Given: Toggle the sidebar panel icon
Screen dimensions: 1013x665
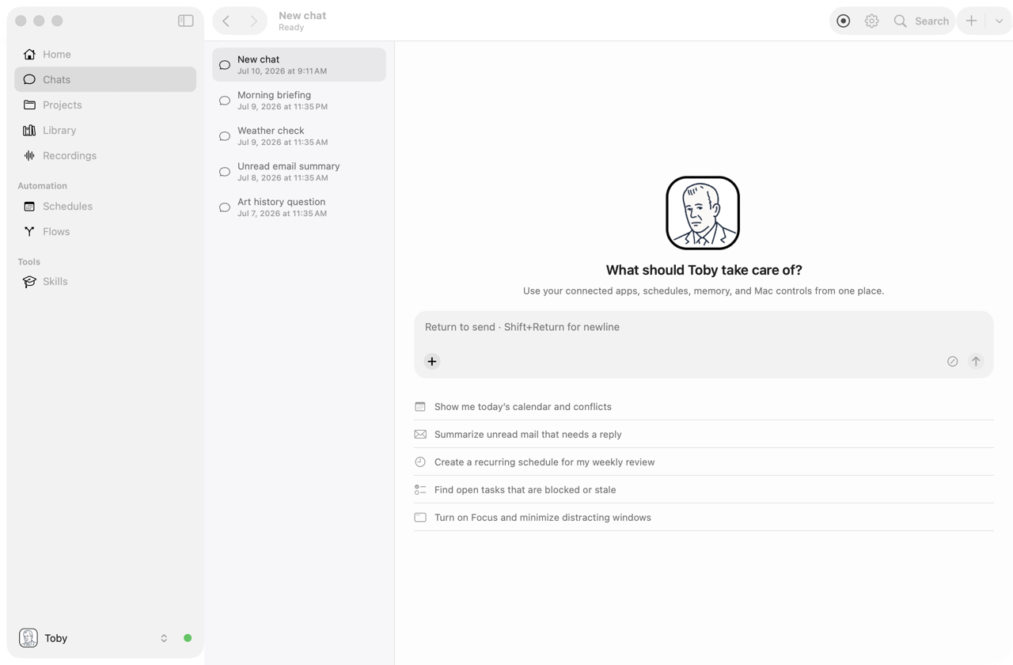Looking at the screenshot, I should tap(186, 21).
